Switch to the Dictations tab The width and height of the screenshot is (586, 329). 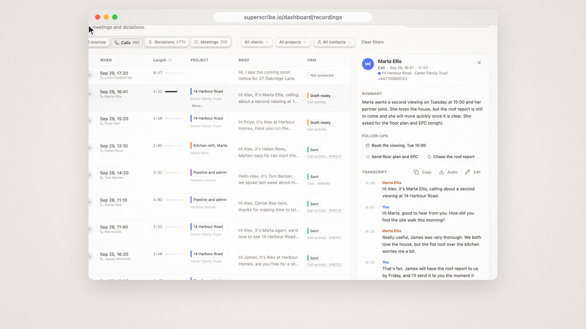(166, 42)
